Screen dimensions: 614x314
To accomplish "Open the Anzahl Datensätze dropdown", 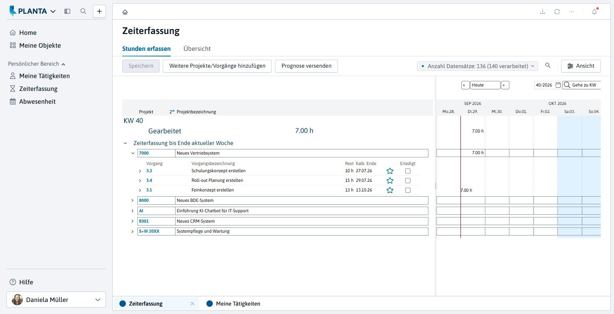I will [477, 66].
